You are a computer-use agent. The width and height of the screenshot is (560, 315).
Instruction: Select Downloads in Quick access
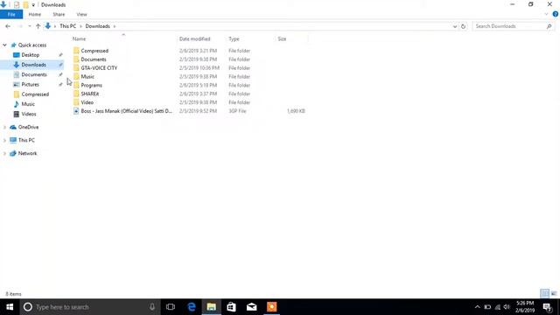click(33, 65)
